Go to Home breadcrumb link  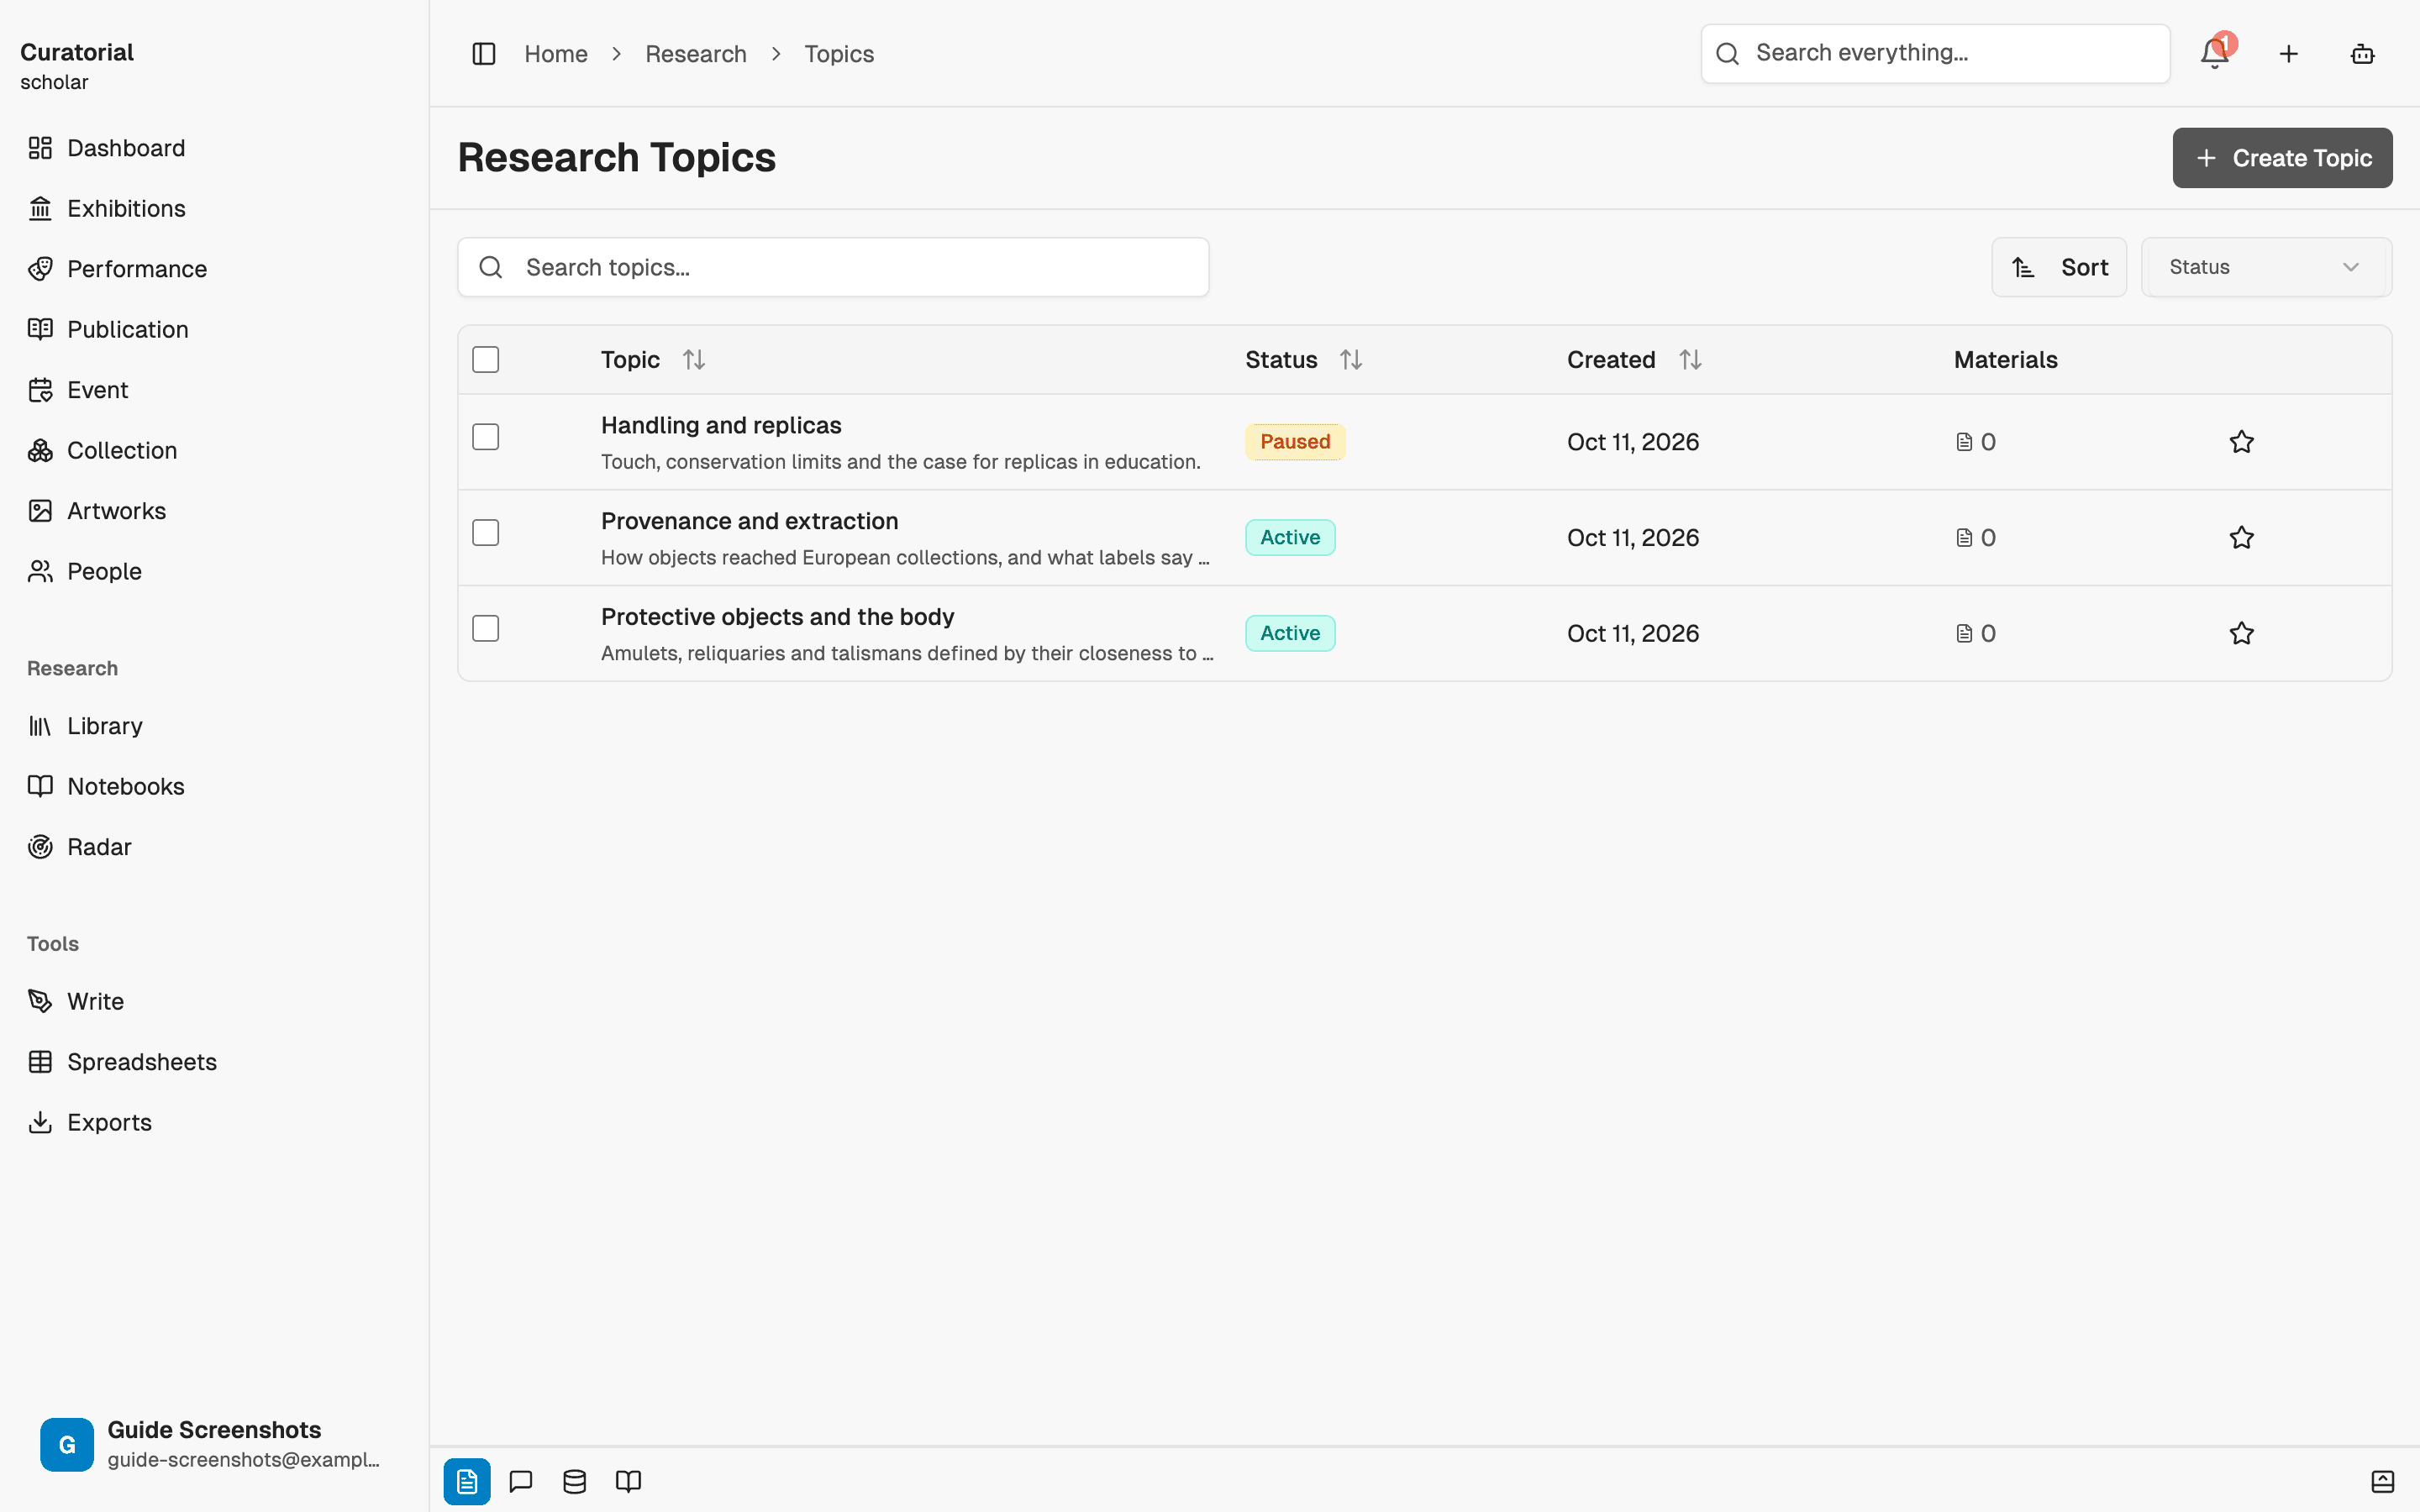(x=556, y=54)
